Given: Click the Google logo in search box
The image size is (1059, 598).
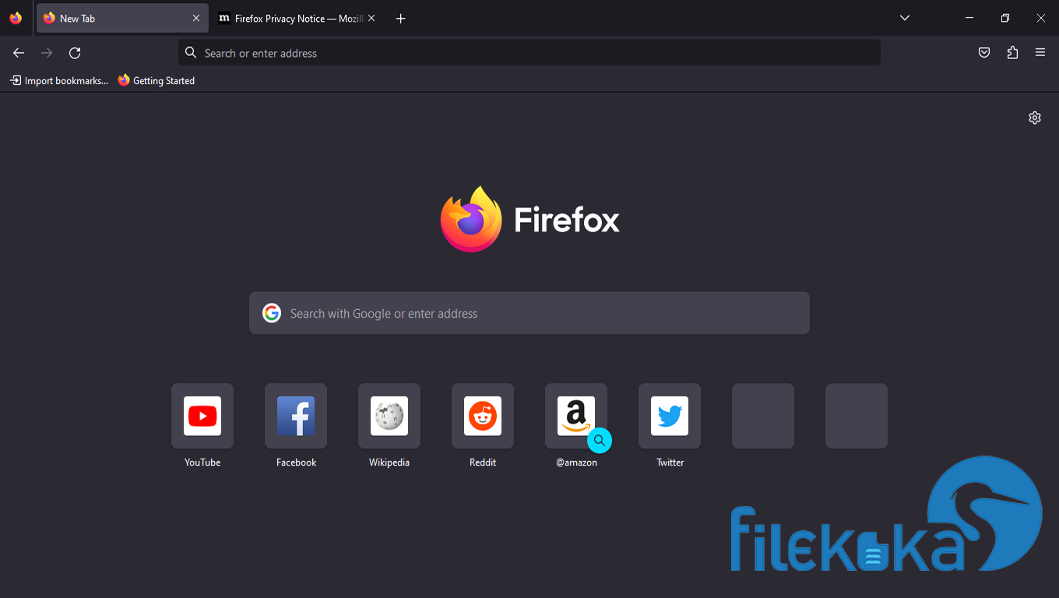Looking at the screenshot, I should 272,313.
